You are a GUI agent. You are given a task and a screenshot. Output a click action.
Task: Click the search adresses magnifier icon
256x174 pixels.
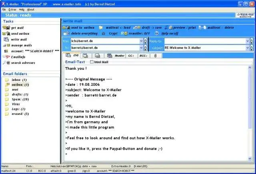click(x=6, y=63)
